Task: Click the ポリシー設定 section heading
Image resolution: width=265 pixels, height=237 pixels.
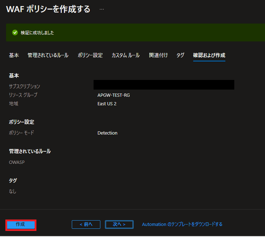Action: point(21,122)
